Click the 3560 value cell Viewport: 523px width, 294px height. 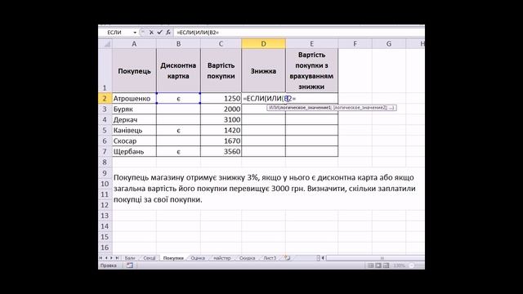(221, 152)
